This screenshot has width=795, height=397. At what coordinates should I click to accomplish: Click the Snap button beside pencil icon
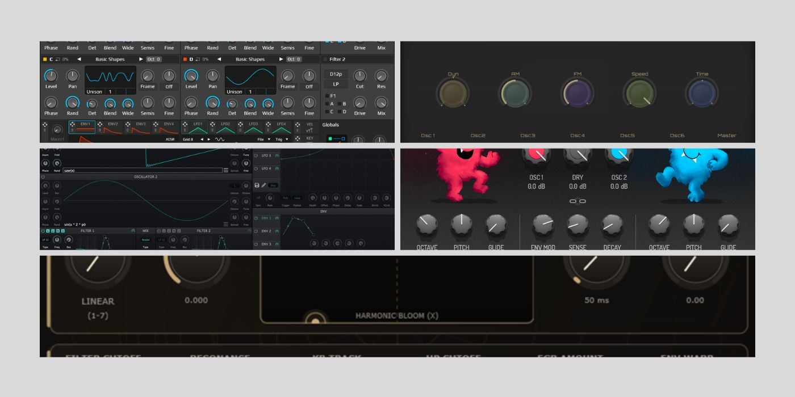point(273,185)
